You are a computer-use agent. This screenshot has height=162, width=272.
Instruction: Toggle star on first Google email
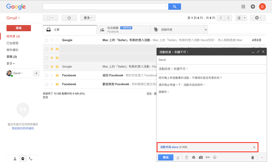[x=52, y=40]
